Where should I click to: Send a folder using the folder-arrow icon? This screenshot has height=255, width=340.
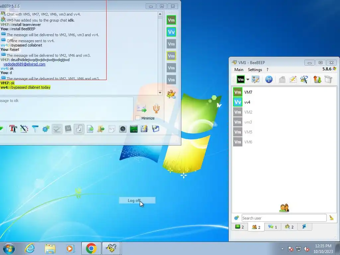pos(101,129)
